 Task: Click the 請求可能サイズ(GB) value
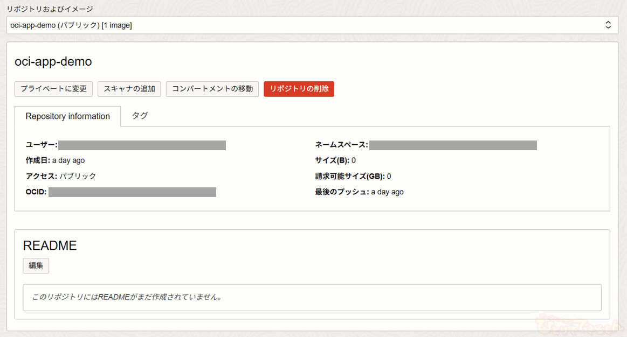pos(389,176)
